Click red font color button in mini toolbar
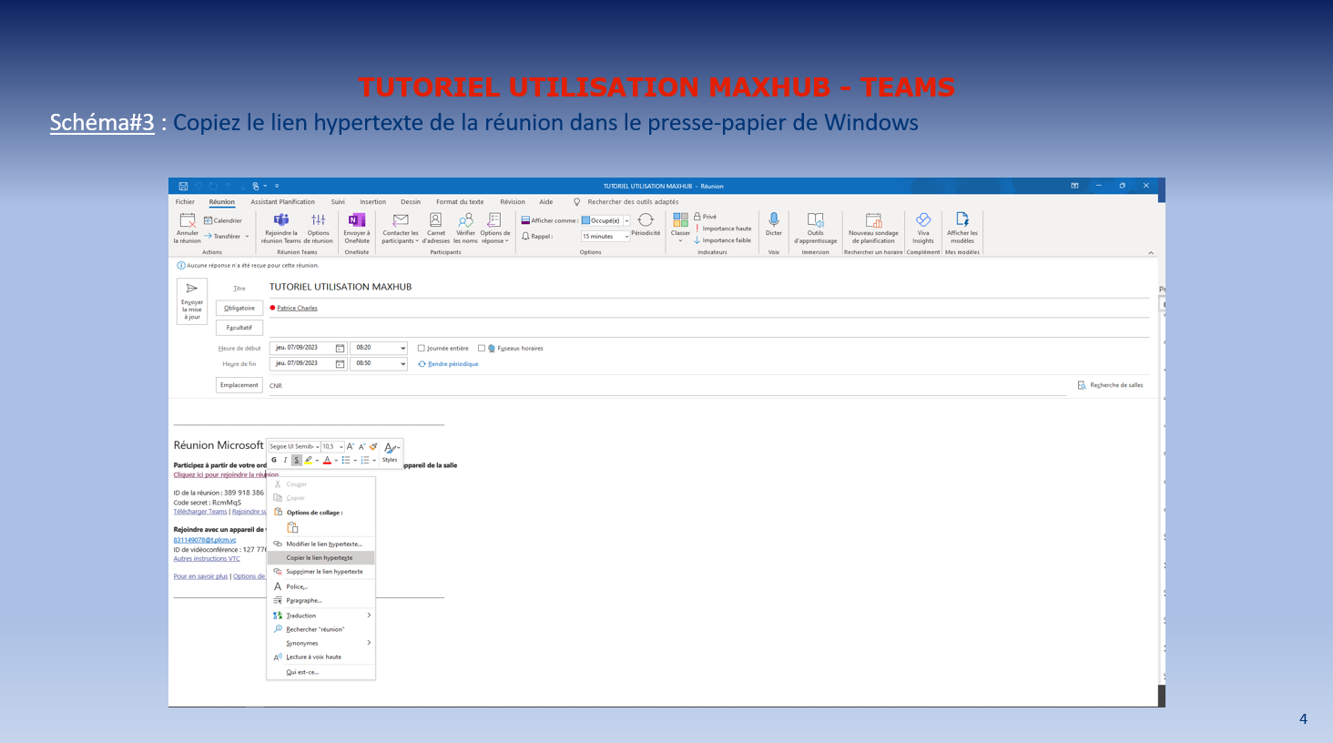Viewport: 1333px width, 743px height. [327, 460]
